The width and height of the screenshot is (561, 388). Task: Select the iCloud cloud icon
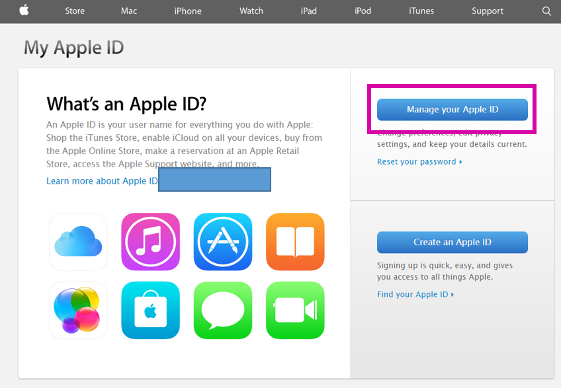78,242
